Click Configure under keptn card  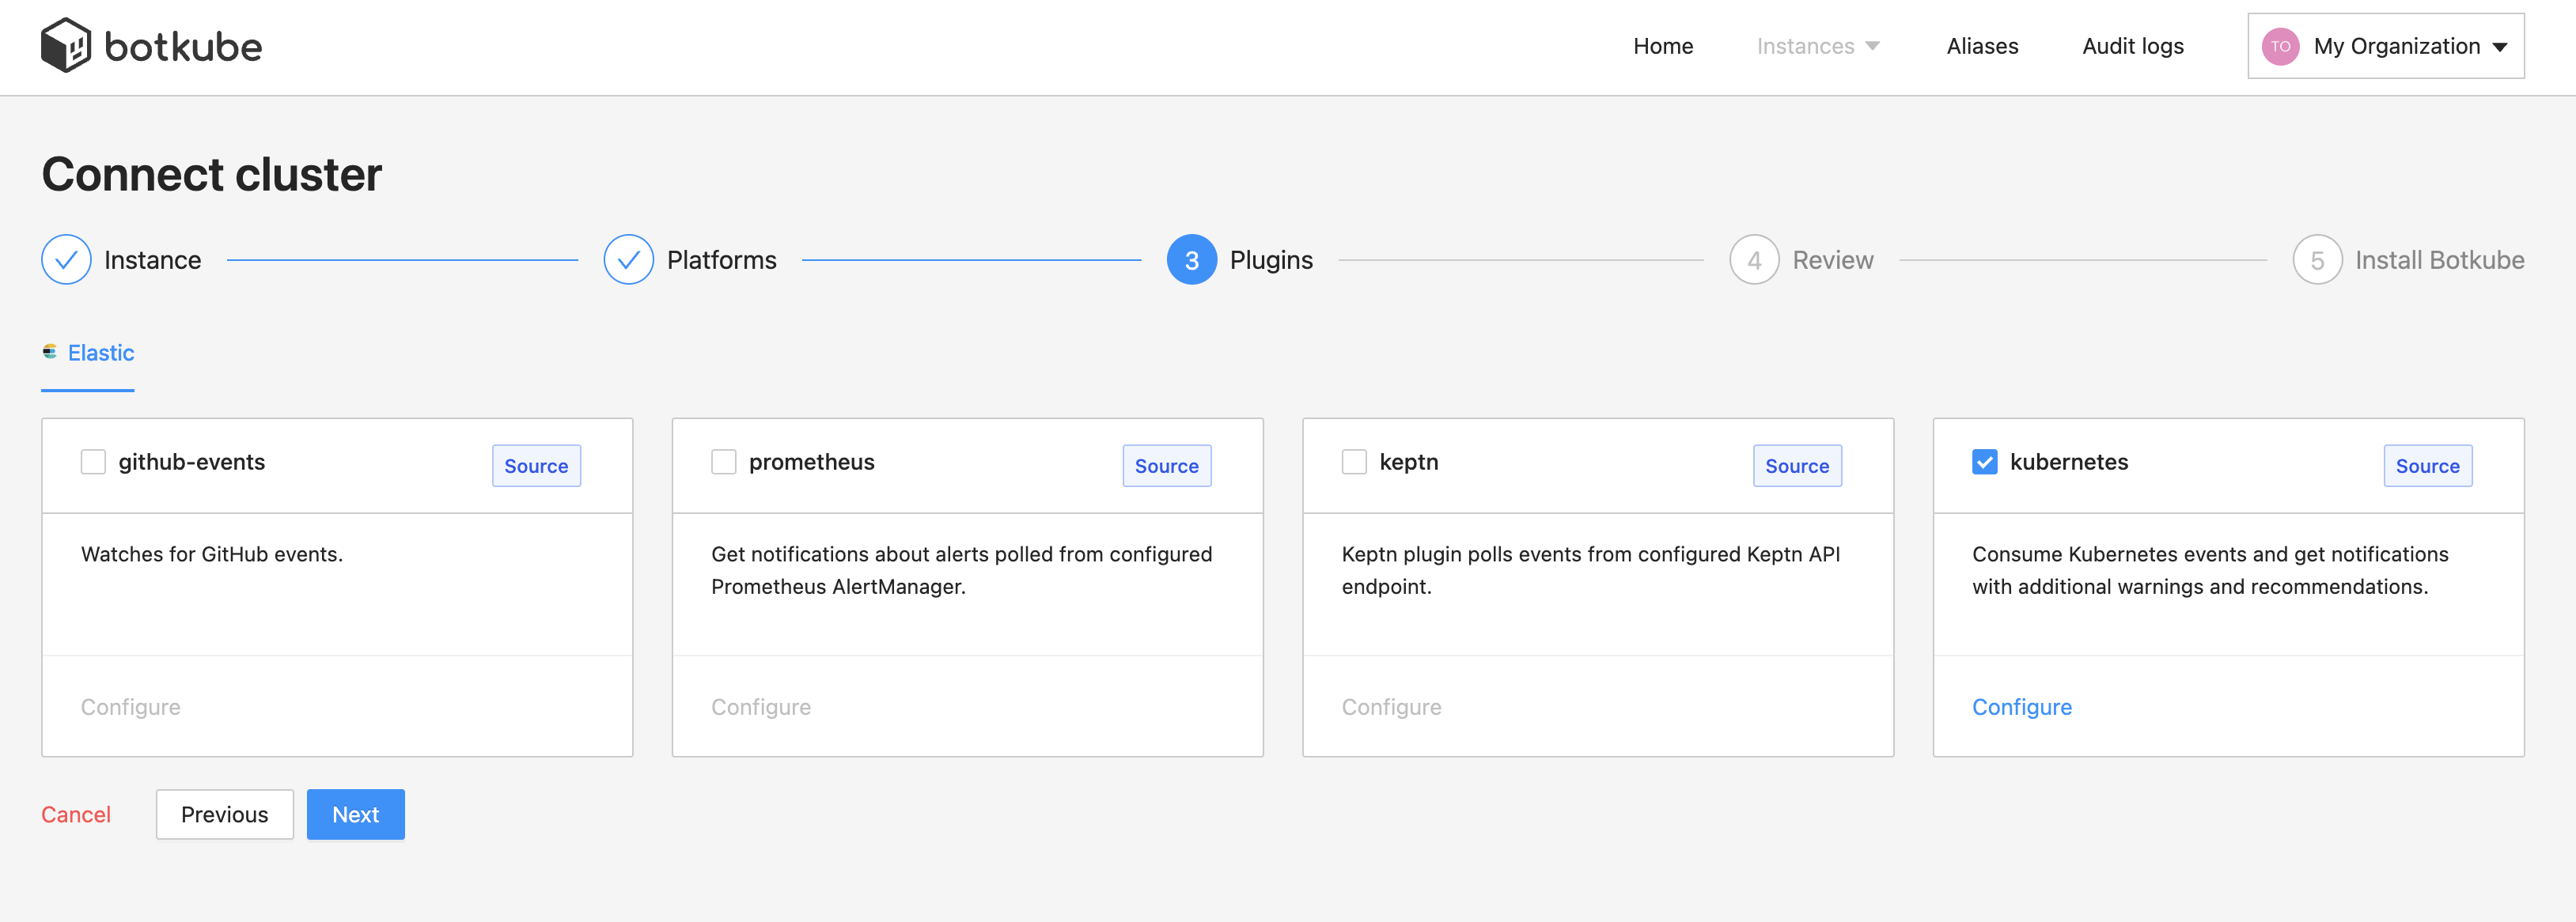[x=1392, y=707]
